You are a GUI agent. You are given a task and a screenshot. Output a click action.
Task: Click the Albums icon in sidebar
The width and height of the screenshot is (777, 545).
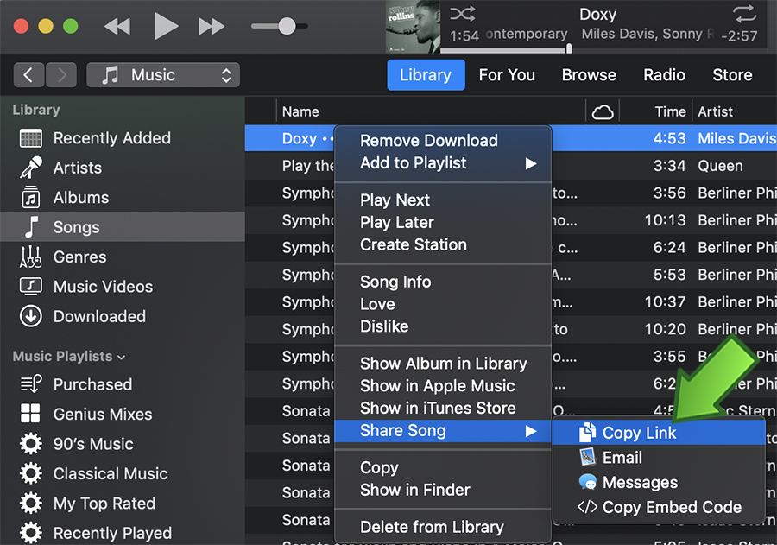pos(31,198)
